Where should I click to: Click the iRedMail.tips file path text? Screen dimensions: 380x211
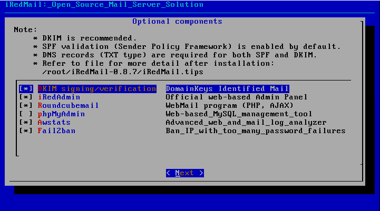[x=123, y=72]
